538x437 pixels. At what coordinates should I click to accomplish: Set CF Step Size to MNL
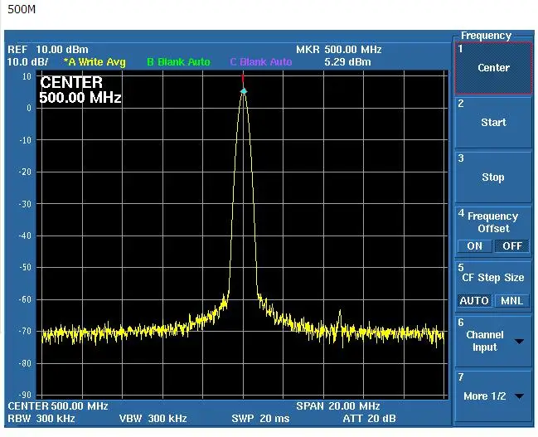tap(512, 301)
